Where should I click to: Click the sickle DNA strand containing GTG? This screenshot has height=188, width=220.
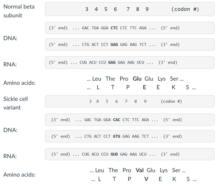130,136
